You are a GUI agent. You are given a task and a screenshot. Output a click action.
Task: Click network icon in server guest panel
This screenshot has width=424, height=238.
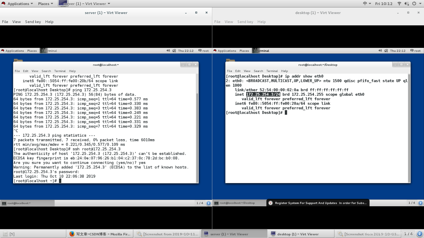[174, 51]
